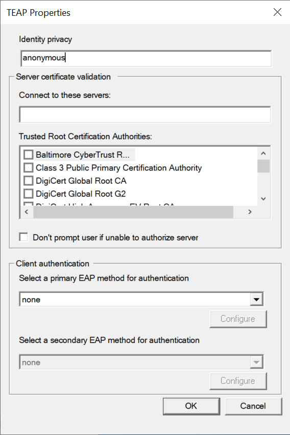Select the DigiCert Global Root G2 checkbox
Image resolution: width=290 pixels, height=435 pixels.
[28, 194]
